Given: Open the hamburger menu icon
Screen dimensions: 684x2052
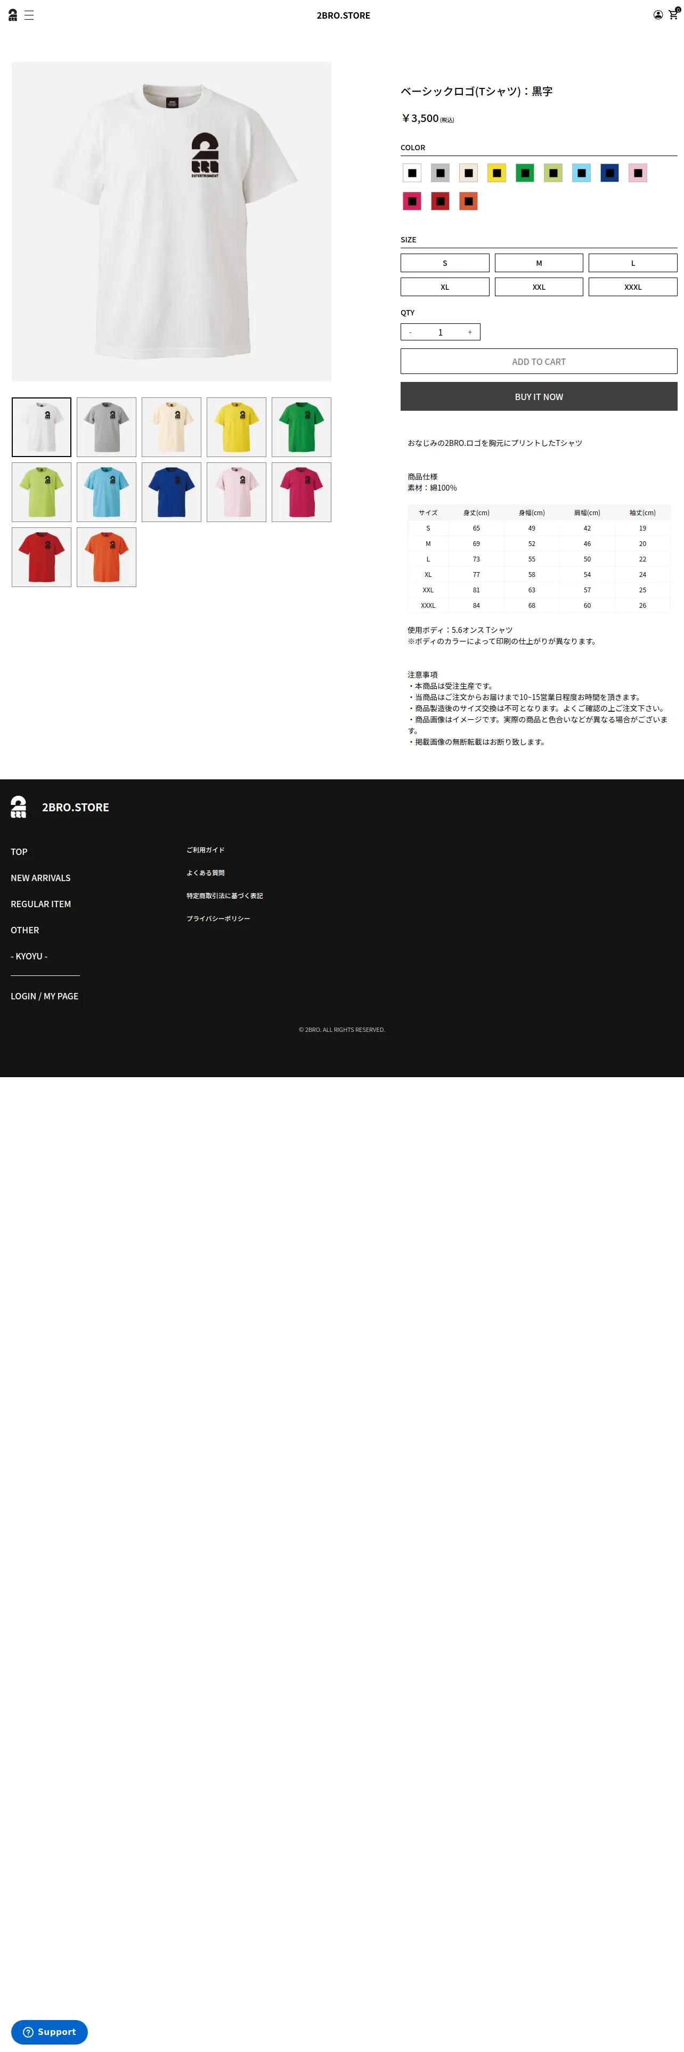Looking at the screenshot, I should click(x=29, y=15).
